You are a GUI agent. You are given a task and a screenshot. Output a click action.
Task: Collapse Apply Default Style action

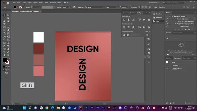[175, 24]
